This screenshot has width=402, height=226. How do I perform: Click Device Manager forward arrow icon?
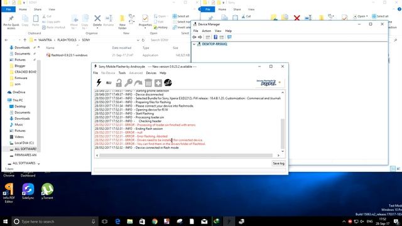[x=200, y=37]
